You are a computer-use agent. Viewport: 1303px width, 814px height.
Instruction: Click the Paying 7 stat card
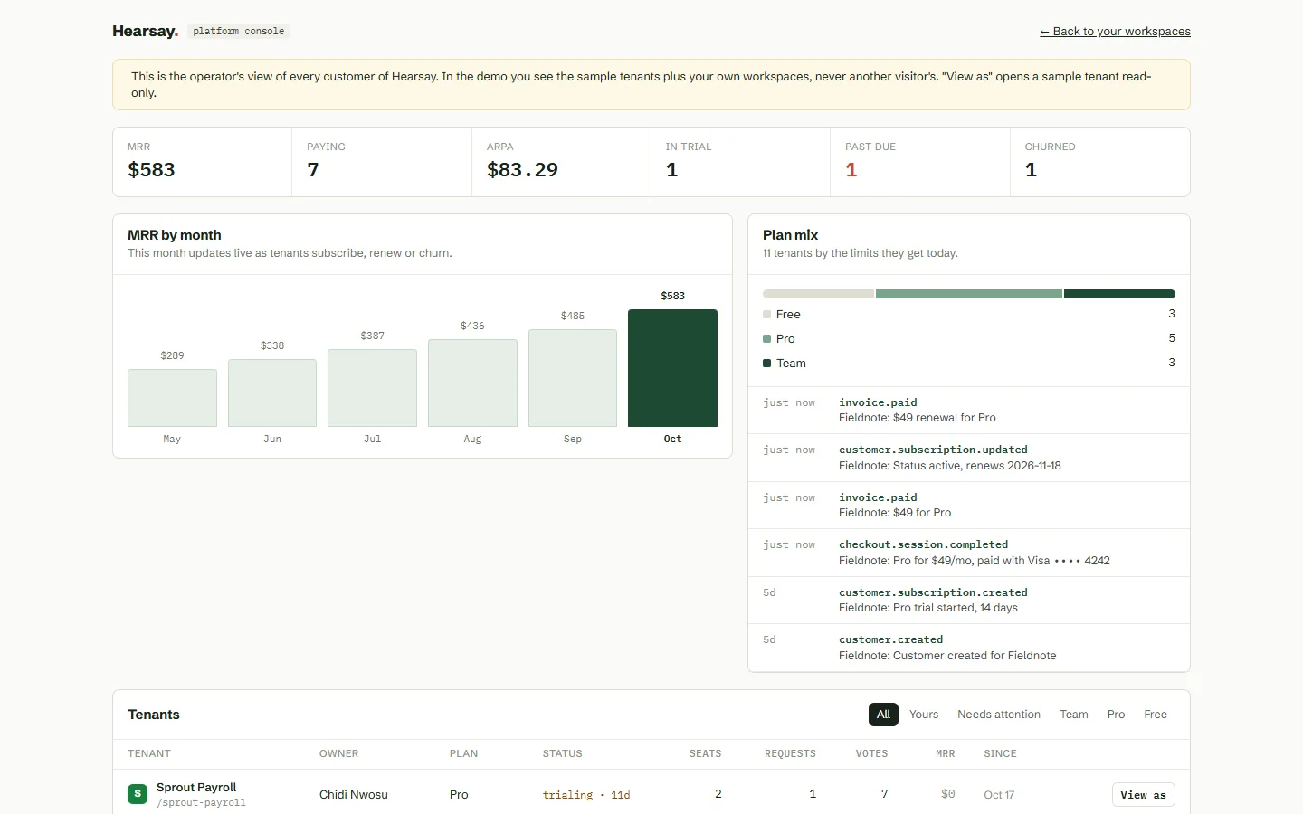click(x=382, y=162)
